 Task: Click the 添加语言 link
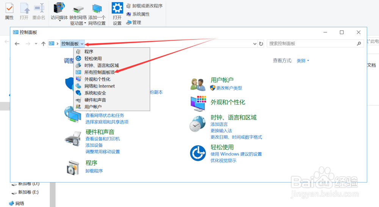click(219, 124)
